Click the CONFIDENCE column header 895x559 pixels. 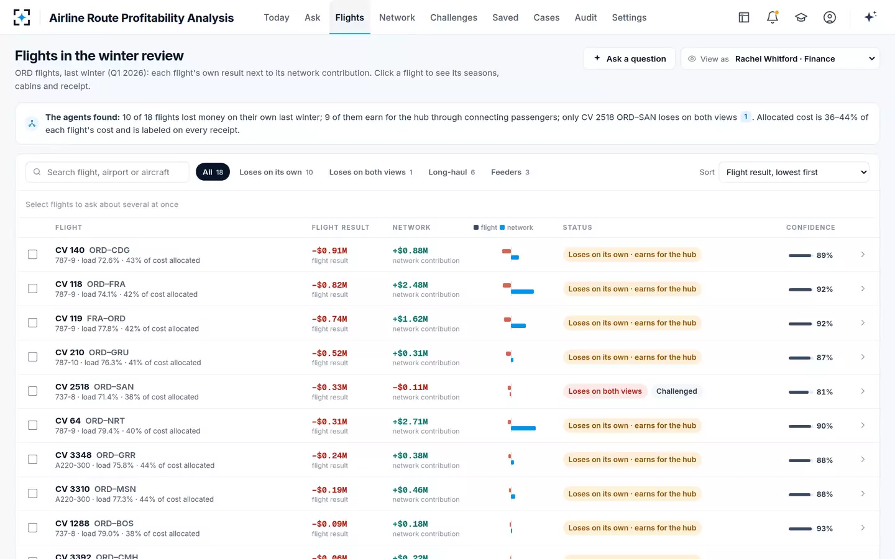[810, 227]
